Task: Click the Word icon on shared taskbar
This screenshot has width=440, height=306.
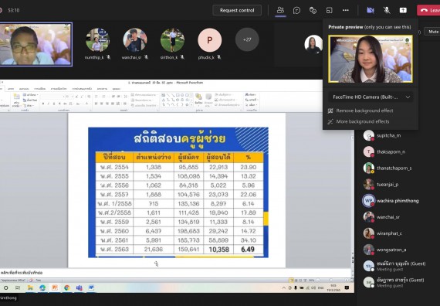Action: 91,287
